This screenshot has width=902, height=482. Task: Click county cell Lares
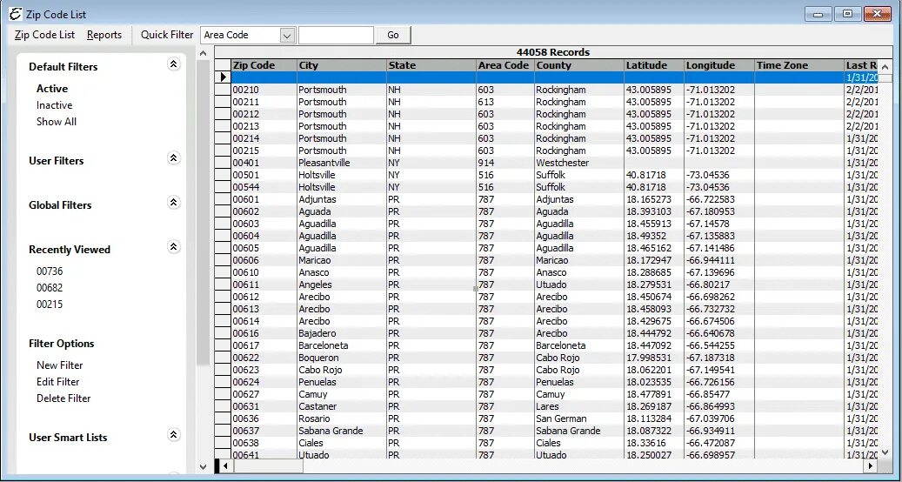click(578, 406)
